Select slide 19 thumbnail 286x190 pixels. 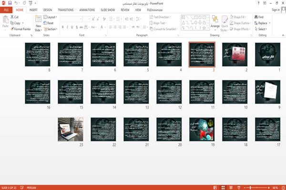(202, 130)
